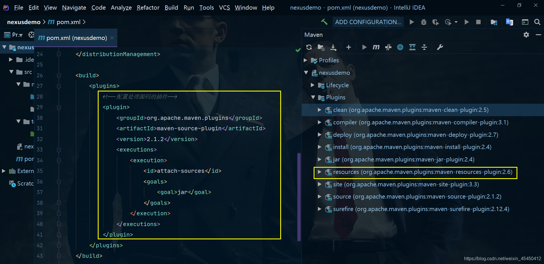Fold the build tag at line 26
Screen dimensions: 544x264
59,76
